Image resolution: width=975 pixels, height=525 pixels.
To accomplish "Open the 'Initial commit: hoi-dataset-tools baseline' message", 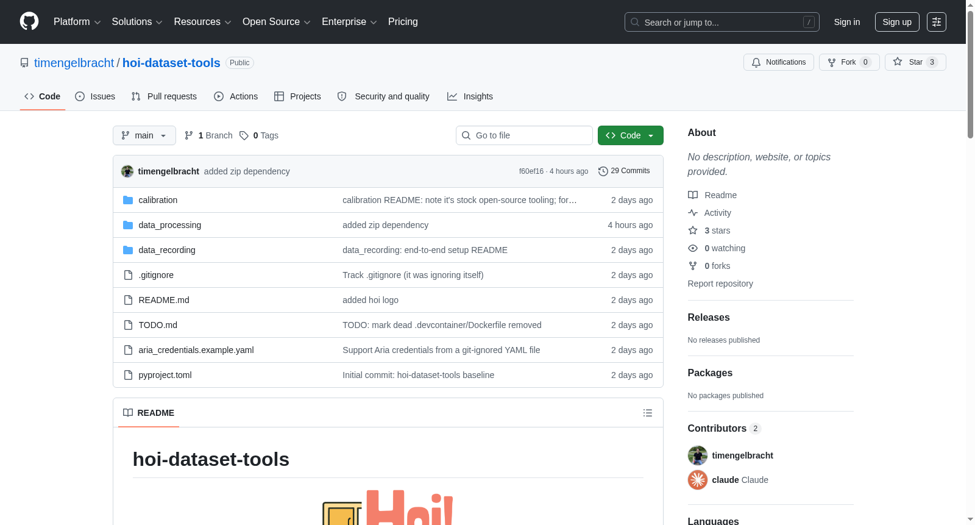I will [418, 375].
